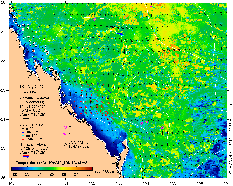Click the Argo legend magenta circle
Image resolution: width=233 pixels, height=186 pixels.
coord(65,127)
